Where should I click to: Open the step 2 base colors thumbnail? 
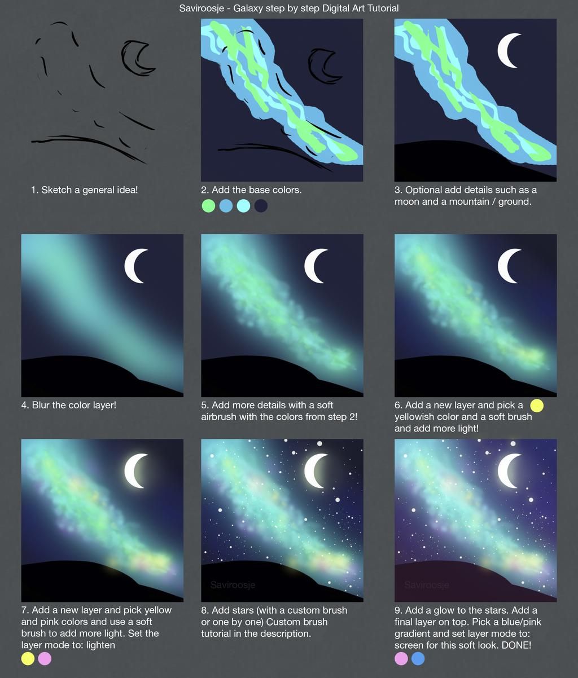click(x=282, y=100)
